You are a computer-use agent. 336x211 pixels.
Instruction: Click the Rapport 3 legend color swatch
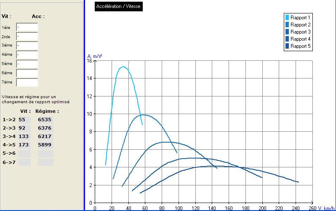[287, 31]
